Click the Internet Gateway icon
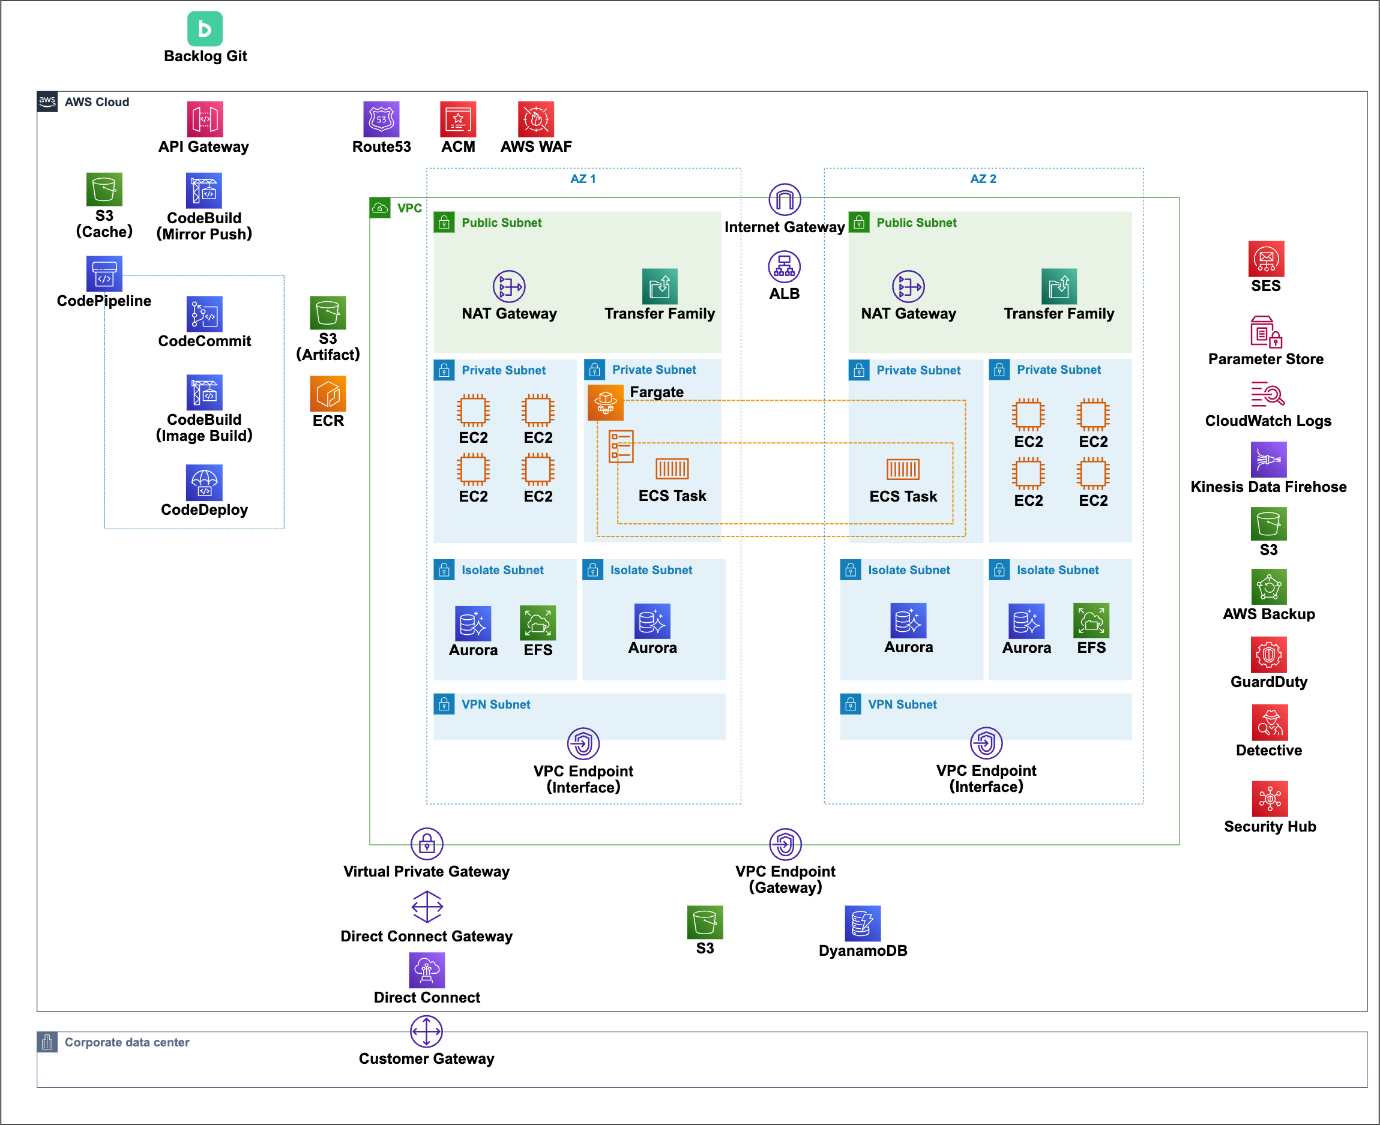The image size is (1380, 1125). pos(785,200)
